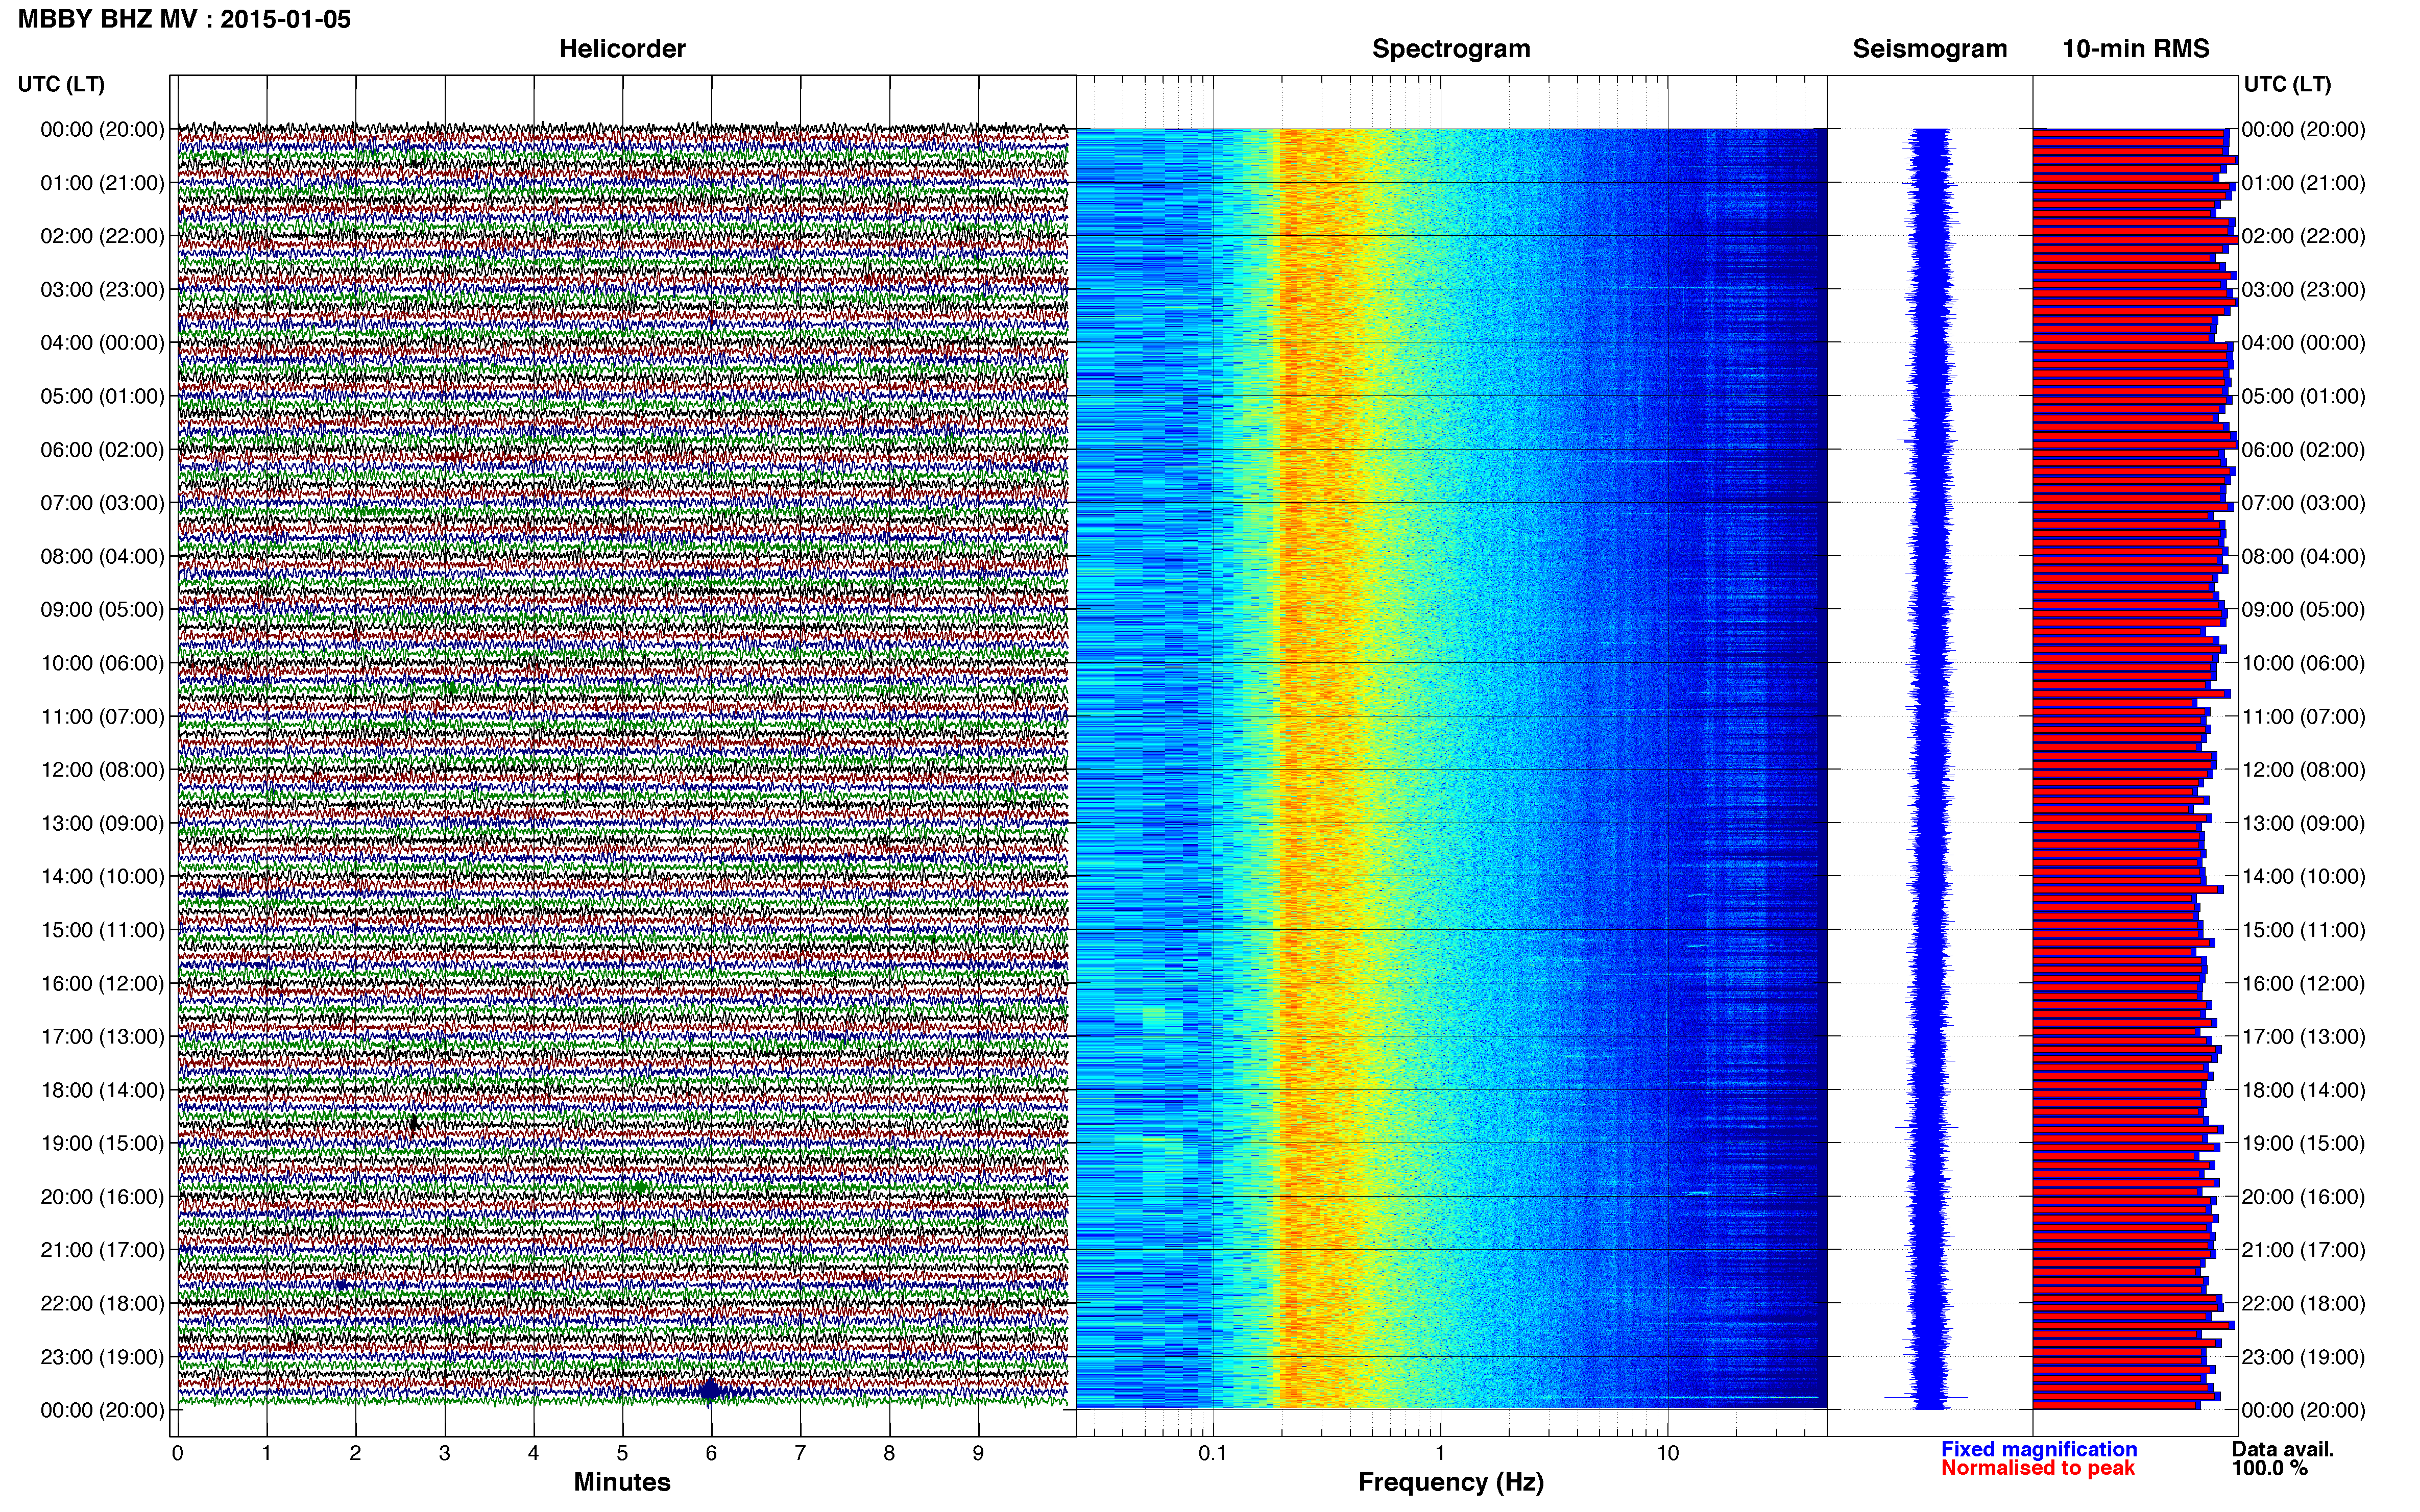Click the Minutes axis label
Viewport: 2420px width, 1512px height.
(x=622, y=1482)
